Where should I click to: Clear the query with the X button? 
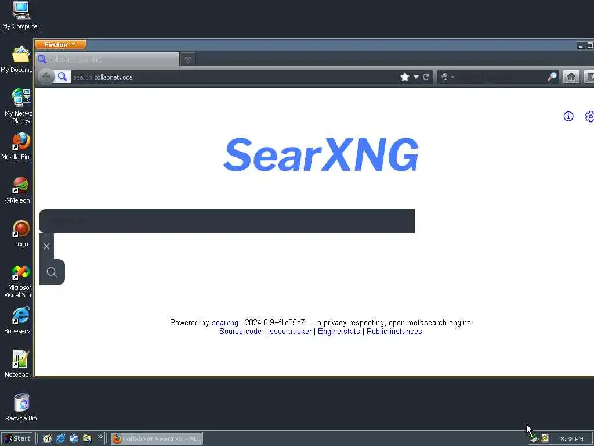pyautogui.click(x=46, y=246)
